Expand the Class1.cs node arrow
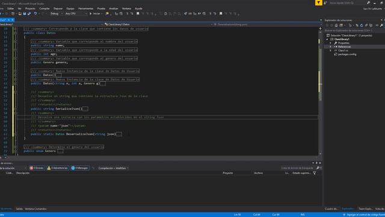Screen dimensions: 385x217 click(x=330, y=51)
